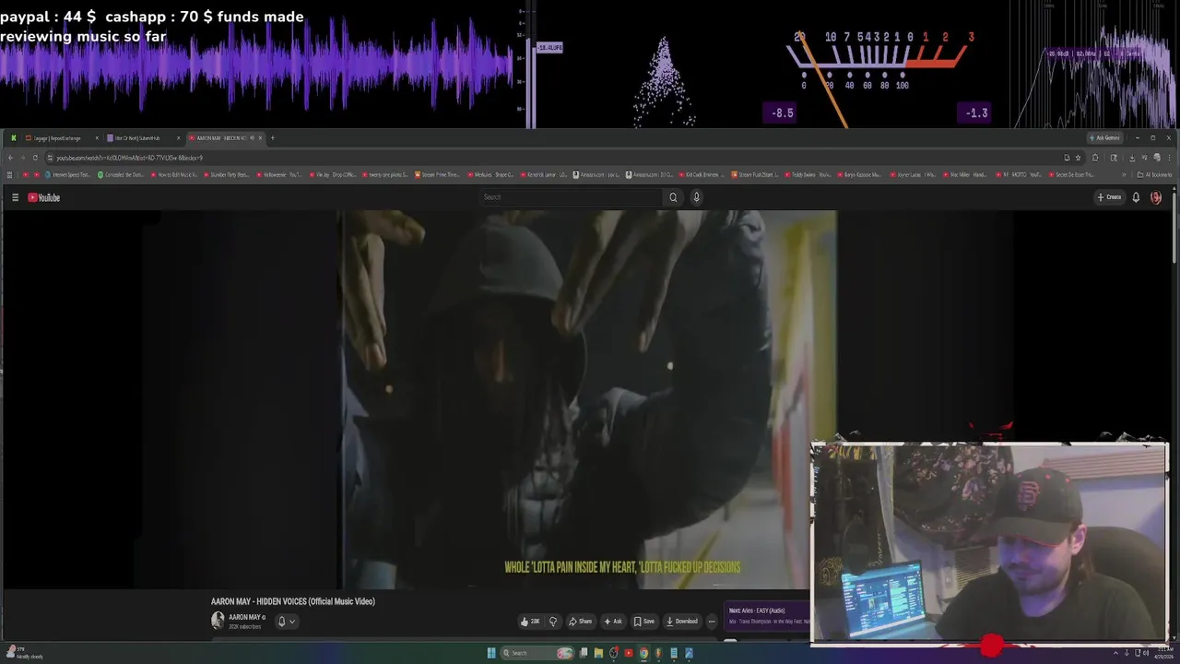Click the YouTube video player
This screenshot has height=664, width=1180.
(589, 399)
